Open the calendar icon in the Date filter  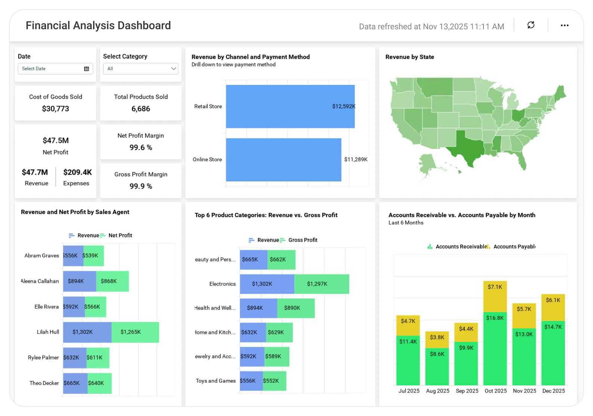click(86, 69)
